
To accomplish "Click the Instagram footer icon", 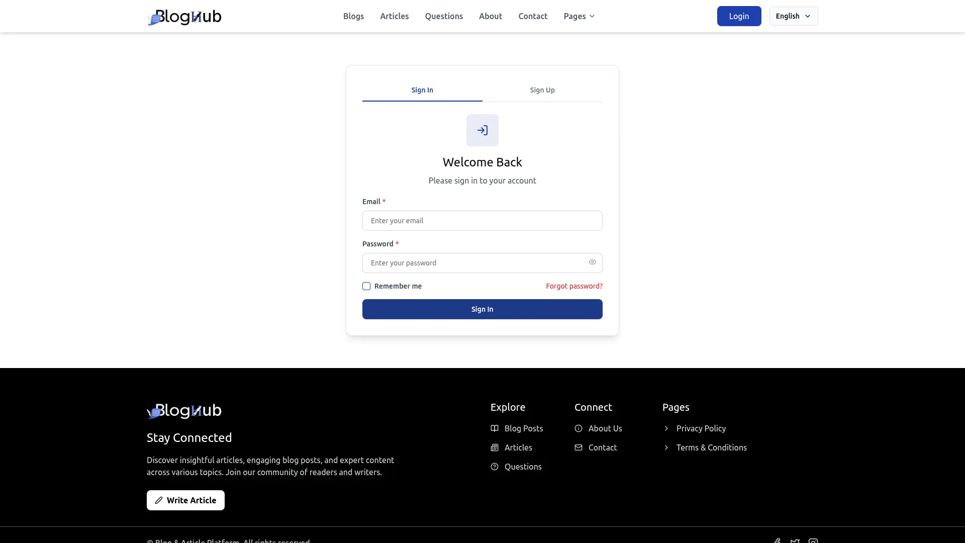I will pos(813,540).
